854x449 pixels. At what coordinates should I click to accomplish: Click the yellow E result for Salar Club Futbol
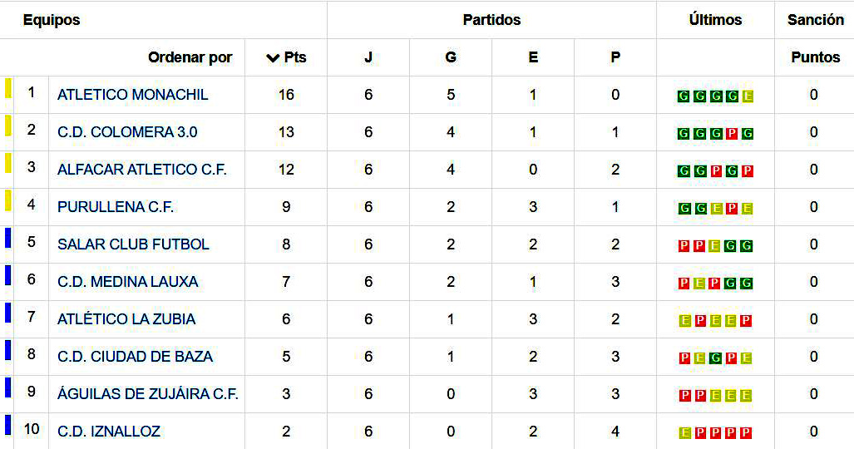(716, 246)
